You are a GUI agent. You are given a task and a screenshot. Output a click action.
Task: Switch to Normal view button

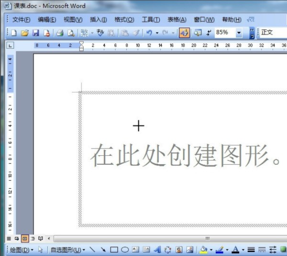pyautogui.click(x=9, y=238)
